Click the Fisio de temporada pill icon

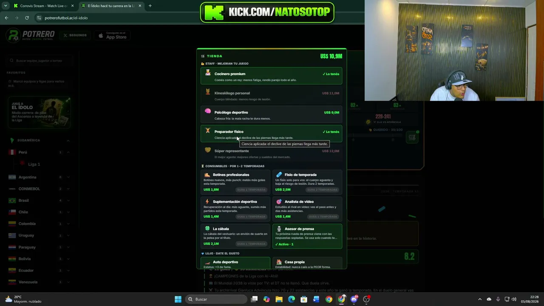point(279,175)
